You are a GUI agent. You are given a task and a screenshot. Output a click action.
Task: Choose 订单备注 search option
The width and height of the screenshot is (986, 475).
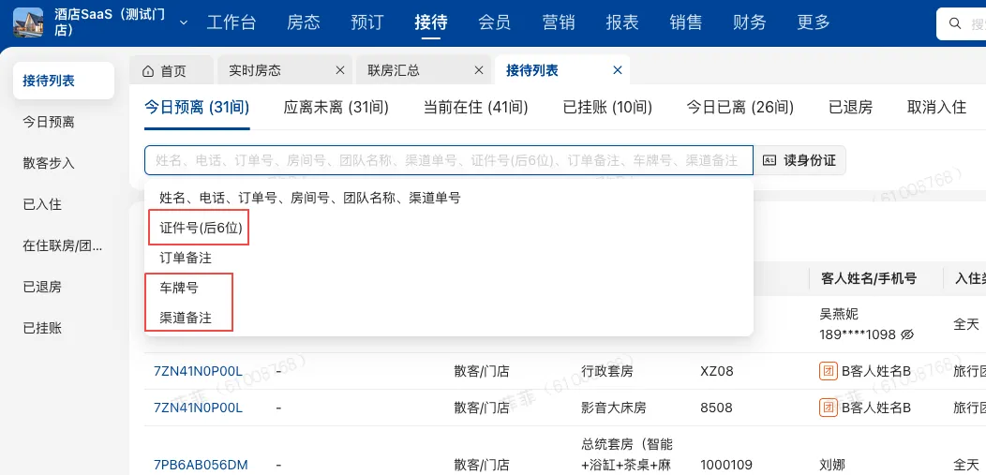(448, 258)
